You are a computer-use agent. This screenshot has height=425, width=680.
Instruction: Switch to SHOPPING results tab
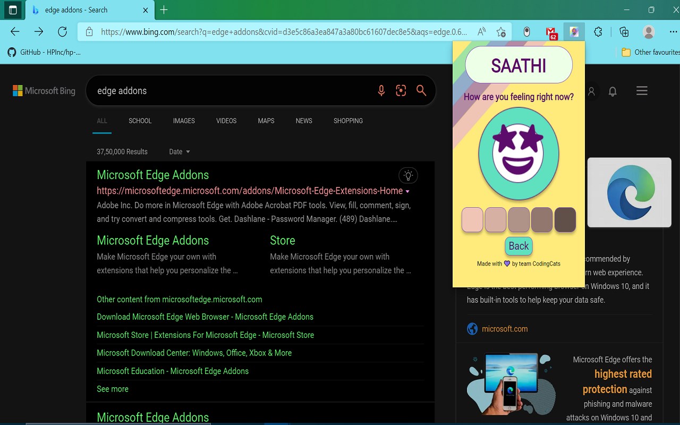click(x=348, y=121)
